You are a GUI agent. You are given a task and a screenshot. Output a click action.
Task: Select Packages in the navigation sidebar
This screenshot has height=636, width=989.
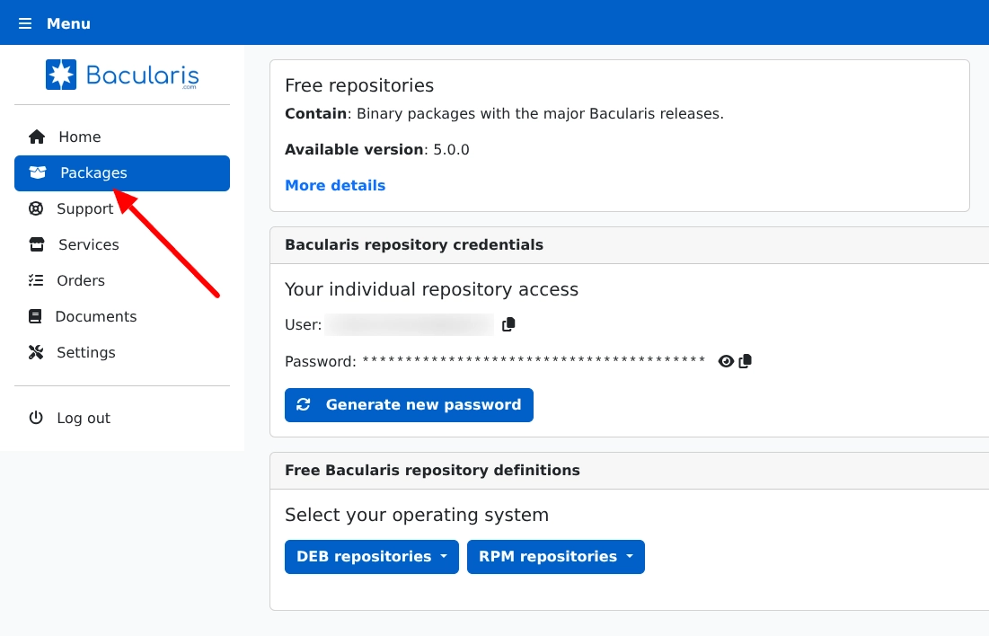pos(93,172)
